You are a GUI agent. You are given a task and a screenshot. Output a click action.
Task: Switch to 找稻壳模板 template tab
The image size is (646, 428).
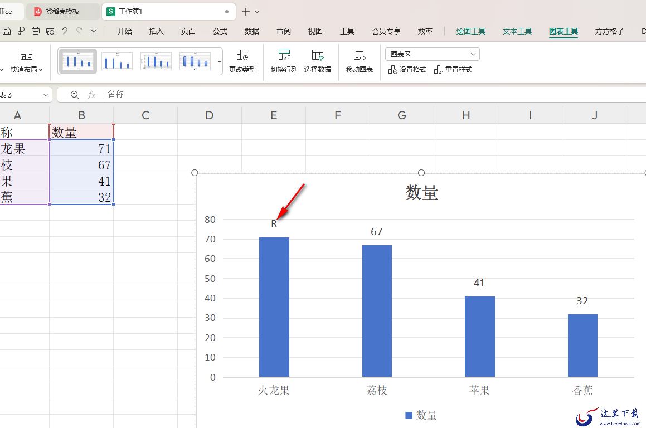(x=62, y=12)
